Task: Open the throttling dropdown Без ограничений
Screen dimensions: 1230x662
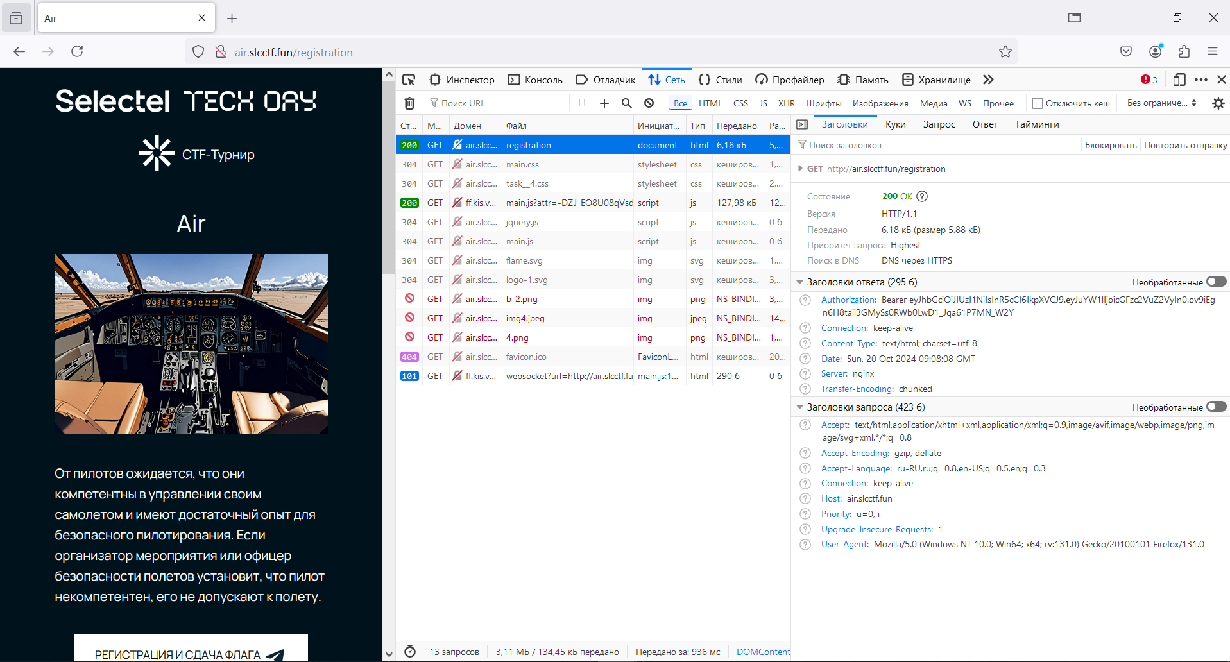Action: 1161,103
